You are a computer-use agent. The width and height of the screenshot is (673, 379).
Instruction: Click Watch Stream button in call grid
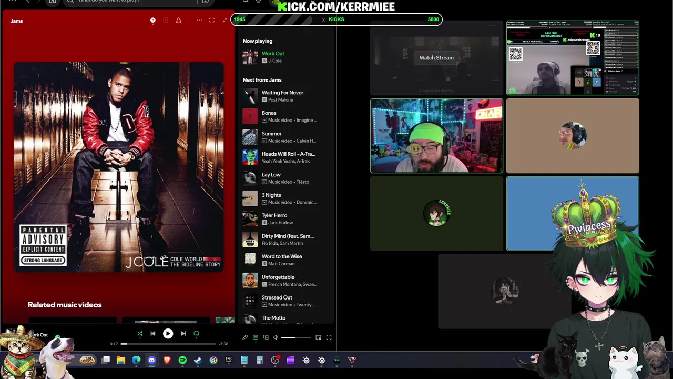436,58
